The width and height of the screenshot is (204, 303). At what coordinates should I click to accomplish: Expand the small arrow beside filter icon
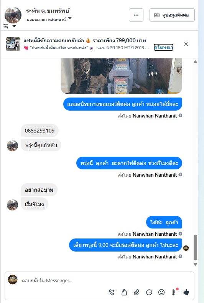point(14,26)
